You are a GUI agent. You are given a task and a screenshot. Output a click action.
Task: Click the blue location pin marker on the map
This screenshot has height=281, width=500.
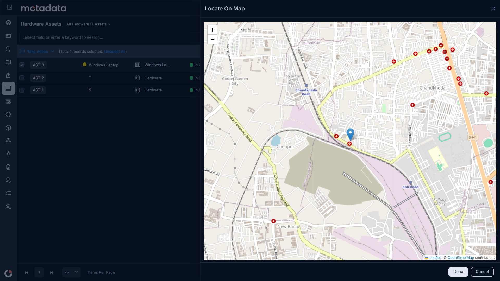[x=350, y=134]
